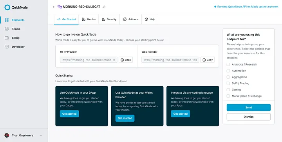Copy the HTTP Provider URL
The width and height of the screenshot is (282, 142).
126,60
